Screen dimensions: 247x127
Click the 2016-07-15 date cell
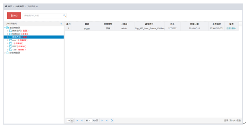coord(194,29)
